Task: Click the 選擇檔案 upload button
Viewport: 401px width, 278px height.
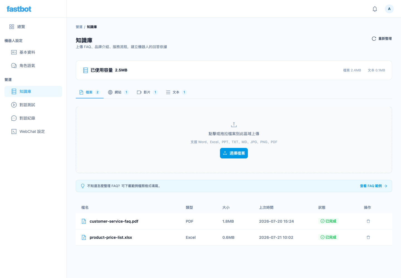Action: (x=234, y=153)
